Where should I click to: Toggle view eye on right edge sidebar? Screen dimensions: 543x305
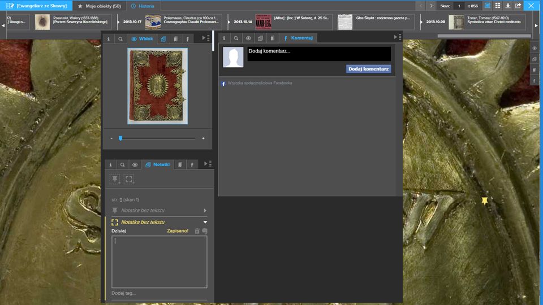pos(535,48)
